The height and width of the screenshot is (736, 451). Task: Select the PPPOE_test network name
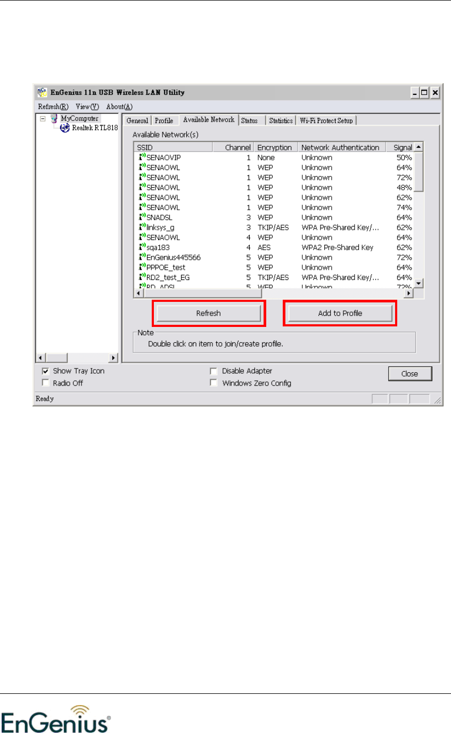click(166, 267)
